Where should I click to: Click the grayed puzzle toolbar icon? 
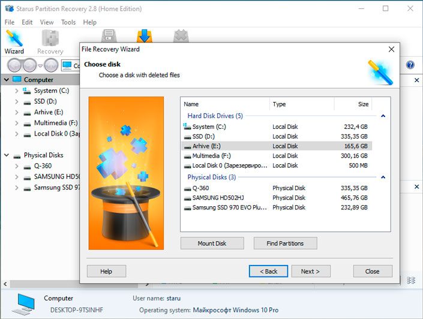[181, 35]
